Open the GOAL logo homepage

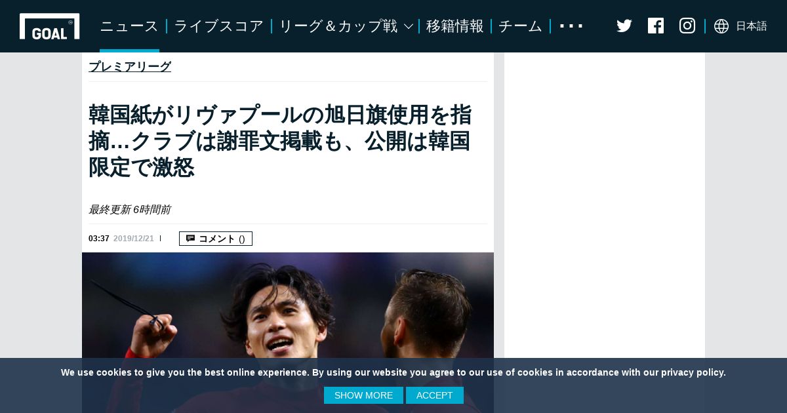49,26
